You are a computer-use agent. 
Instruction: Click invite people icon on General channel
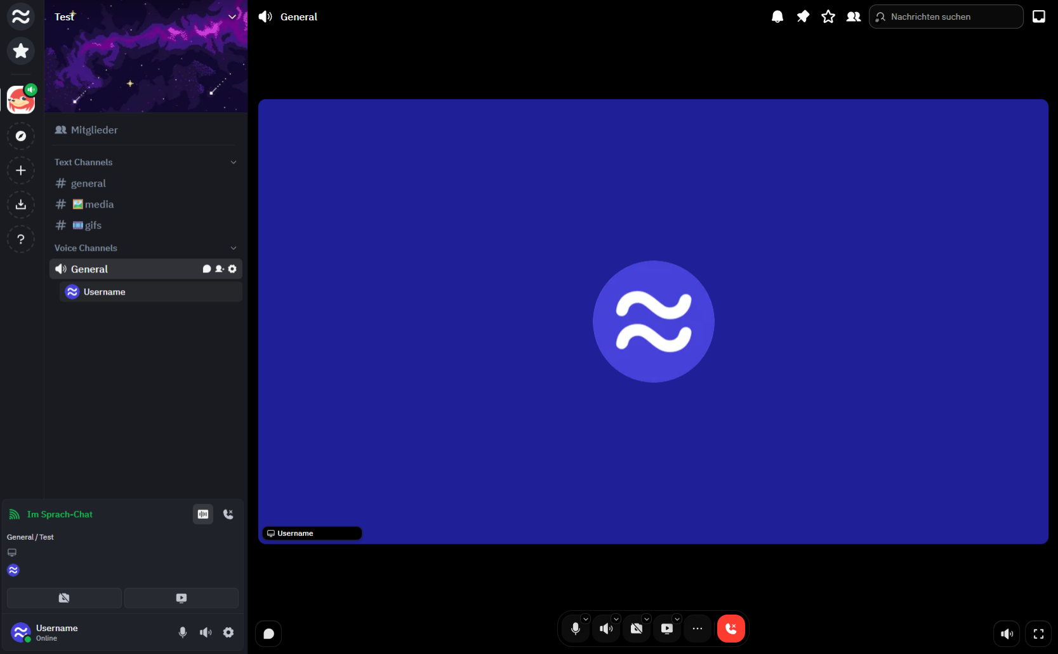220,269
